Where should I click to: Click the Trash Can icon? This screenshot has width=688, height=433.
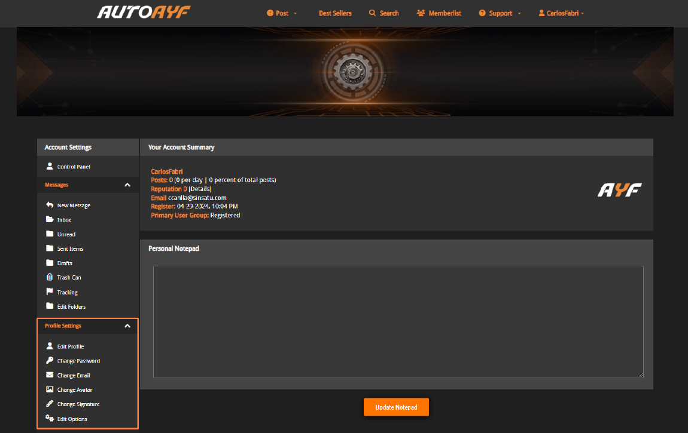50,277
